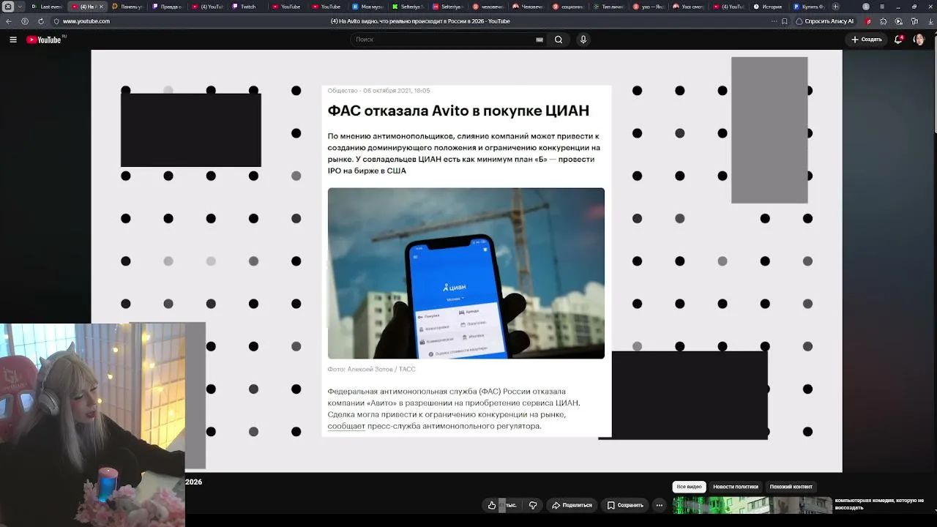Select the Все видео filter chip
The height and width of the screenshot is (527, 937).
[x=689, y=487]
